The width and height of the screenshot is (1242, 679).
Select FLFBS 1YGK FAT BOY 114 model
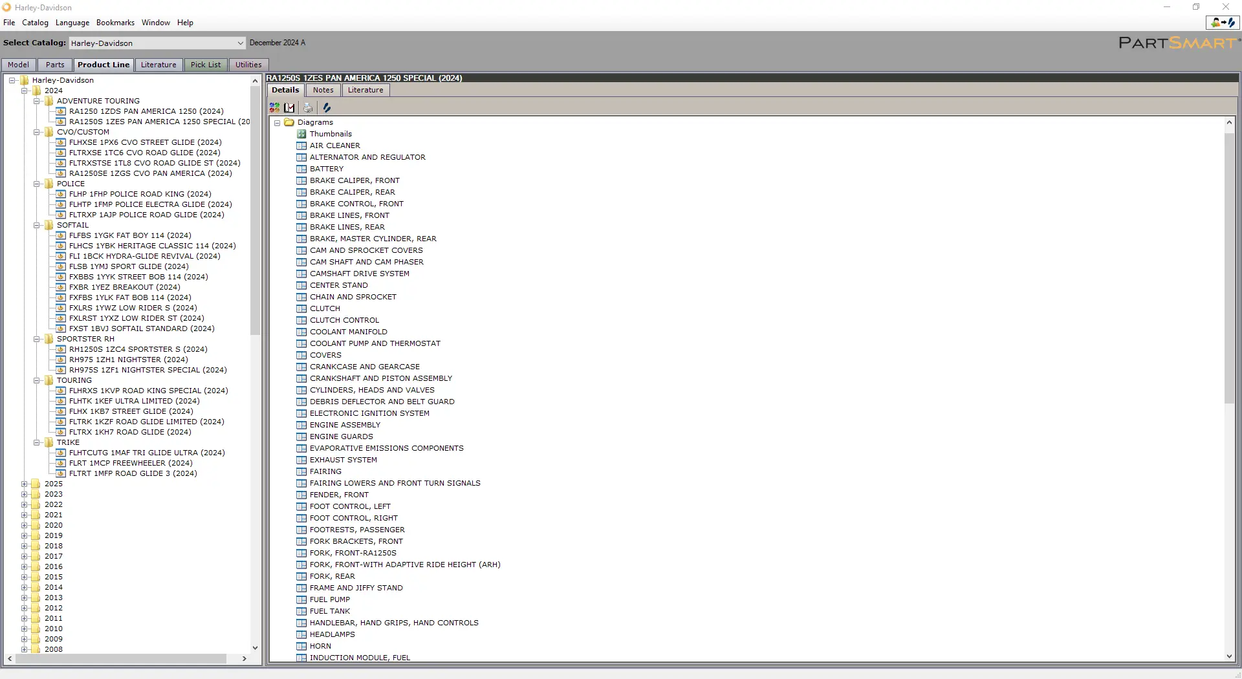130,235
